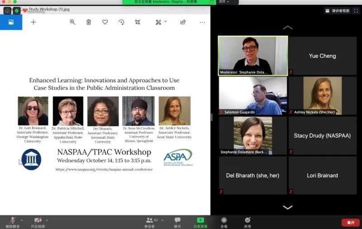The height and width of the screenshot is (229, 362).
Task: Click the zoom magnifier icon in photo viewer
Action: coord(72,22)
